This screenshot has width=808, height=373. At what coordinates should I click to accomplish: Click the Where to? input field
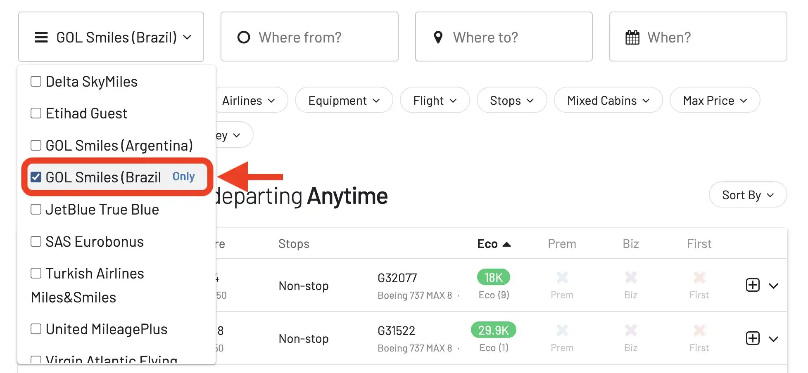[x=504, y=37]
